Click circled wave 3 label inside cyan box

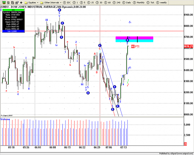click(x=127, y=40)
